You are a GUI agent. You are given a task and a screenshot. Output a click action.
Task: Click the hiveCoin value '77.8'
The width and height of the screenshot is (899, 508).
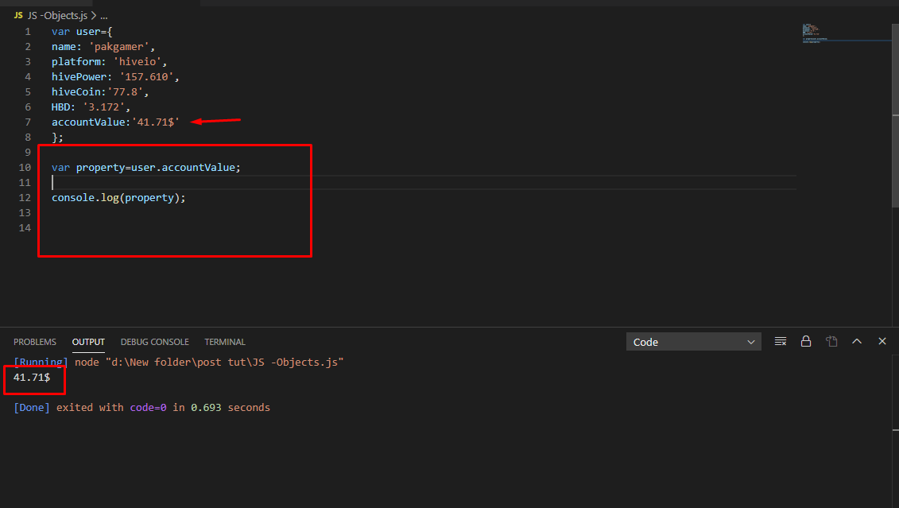[x=126, y=91]
